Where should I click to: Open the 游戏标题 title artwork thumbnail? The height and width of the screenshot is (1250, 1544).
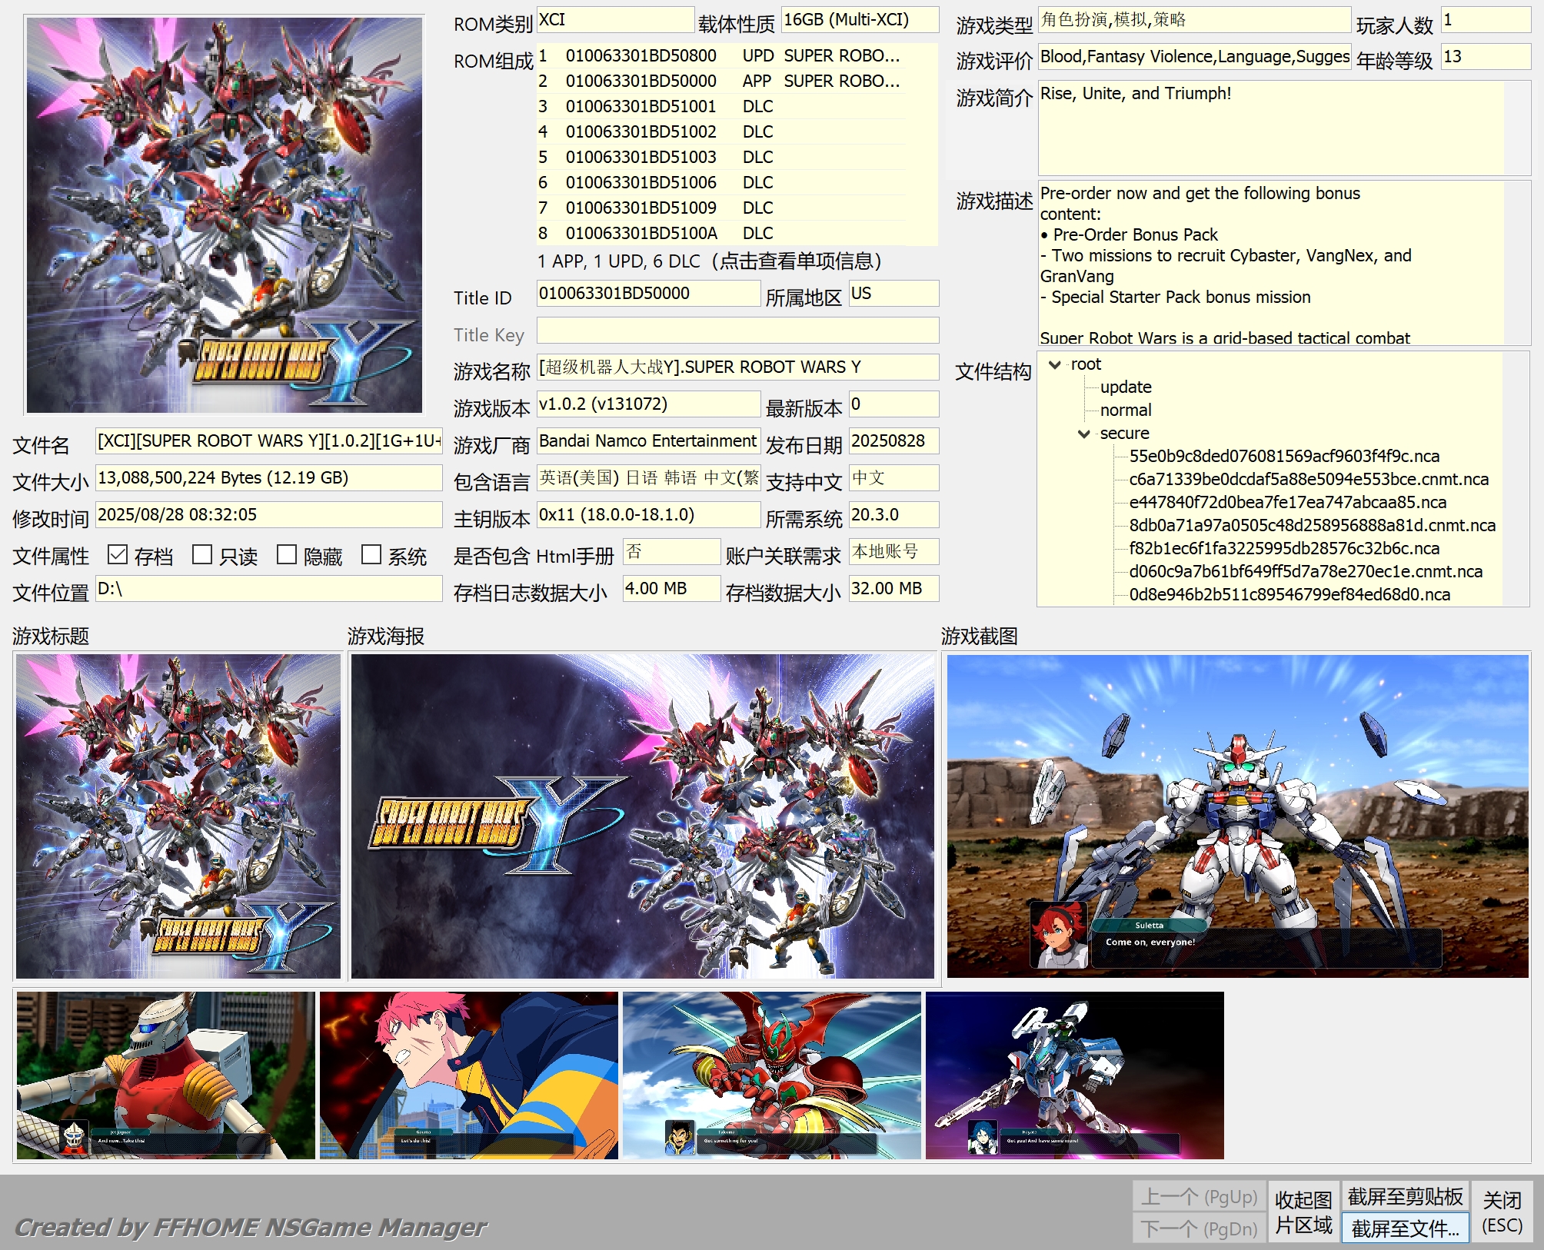(178, 816)
